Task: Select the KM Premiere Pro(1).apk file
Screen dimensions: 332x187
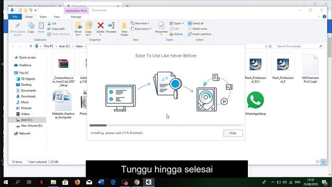Action: (310, 68)
